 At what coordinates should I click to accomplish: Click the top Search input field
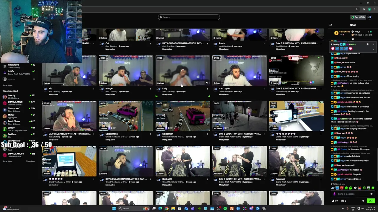point(189,17)
